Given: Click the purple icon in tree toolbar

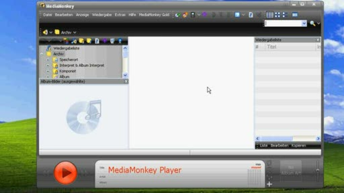Looking at the screenshot, I should coord(105,41).
